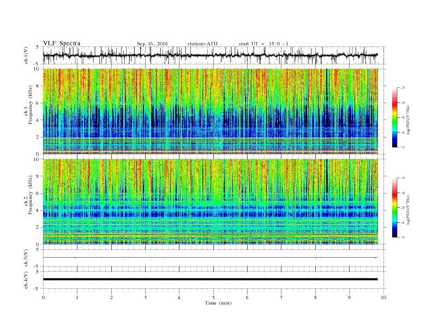Click time axis tick label "1"

coord(77,297)
